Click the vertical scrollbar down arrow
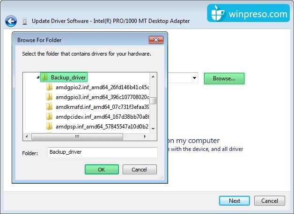Screen dimensions: 294x214 pyautogui.click(x=153, y=128)
